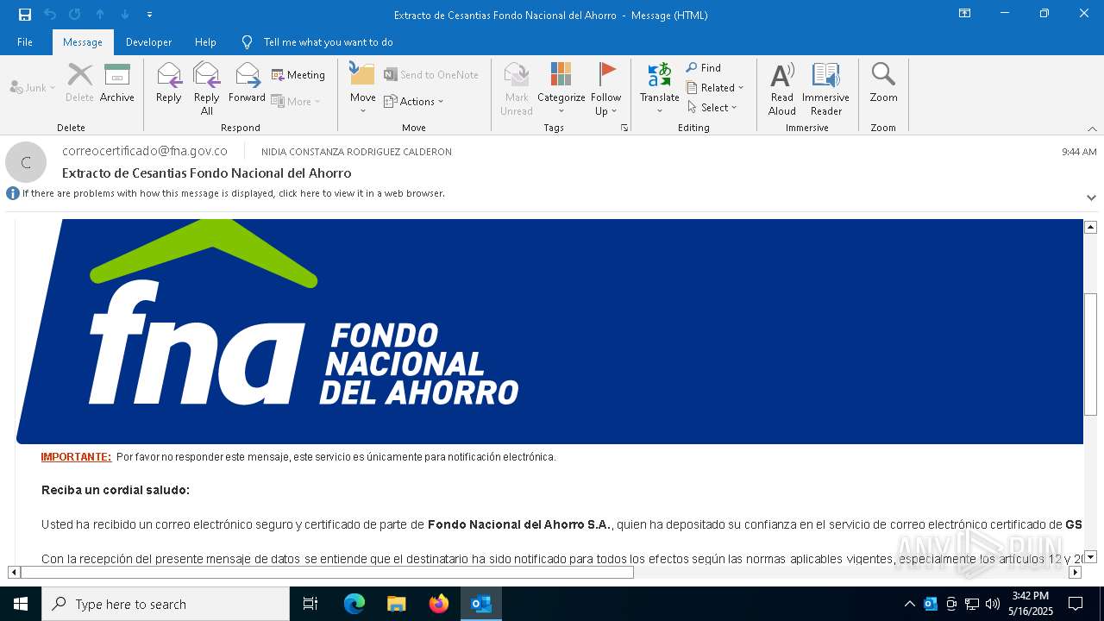The width and height of the screenshot is (1104, 621).
Task: Click the view in web browser info bar
Action: pyautogui.click(x=233, y=193)
